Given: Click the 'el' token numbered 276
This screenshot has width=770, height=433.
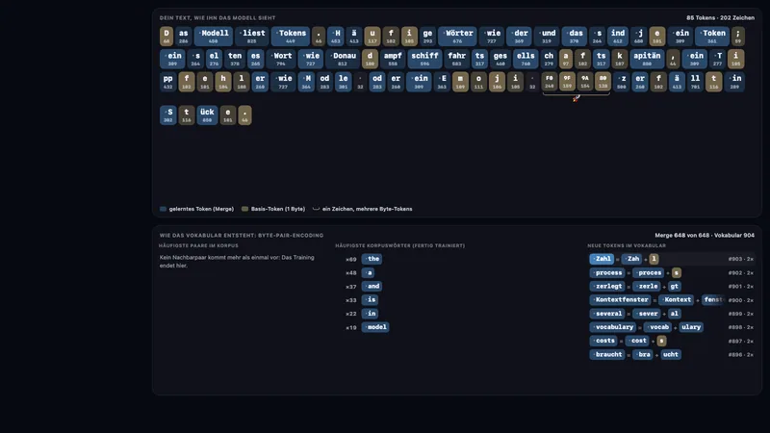Looking at the screenshot, I should click(x=214, y=59).
